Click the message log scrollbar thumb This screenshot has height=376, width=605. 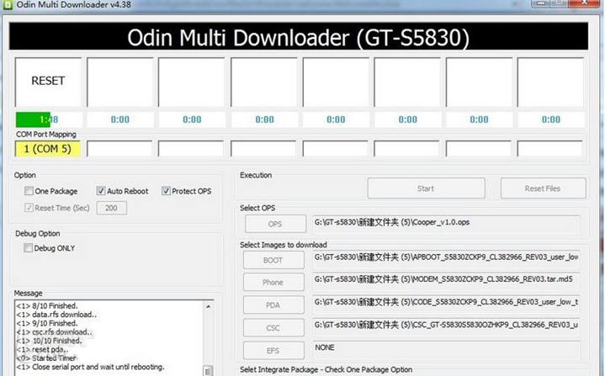click(209, 371)
